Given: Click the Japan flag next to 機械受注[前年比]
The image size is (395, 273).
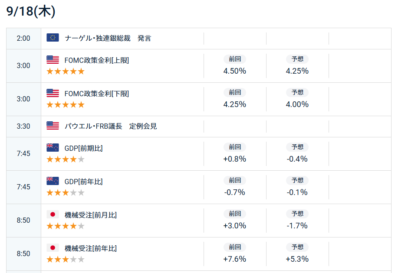Looking at the screenshot, I should (x=53, y=248).
